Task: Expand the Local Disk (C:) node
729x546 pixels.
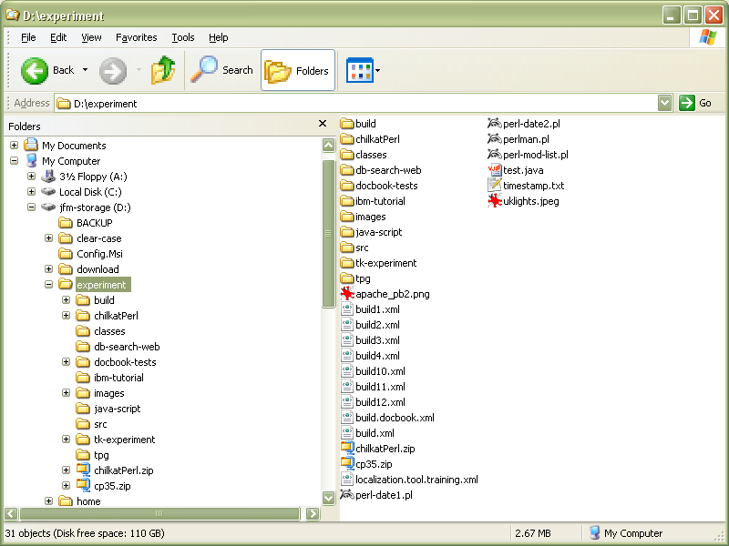Action: point(32,192)
